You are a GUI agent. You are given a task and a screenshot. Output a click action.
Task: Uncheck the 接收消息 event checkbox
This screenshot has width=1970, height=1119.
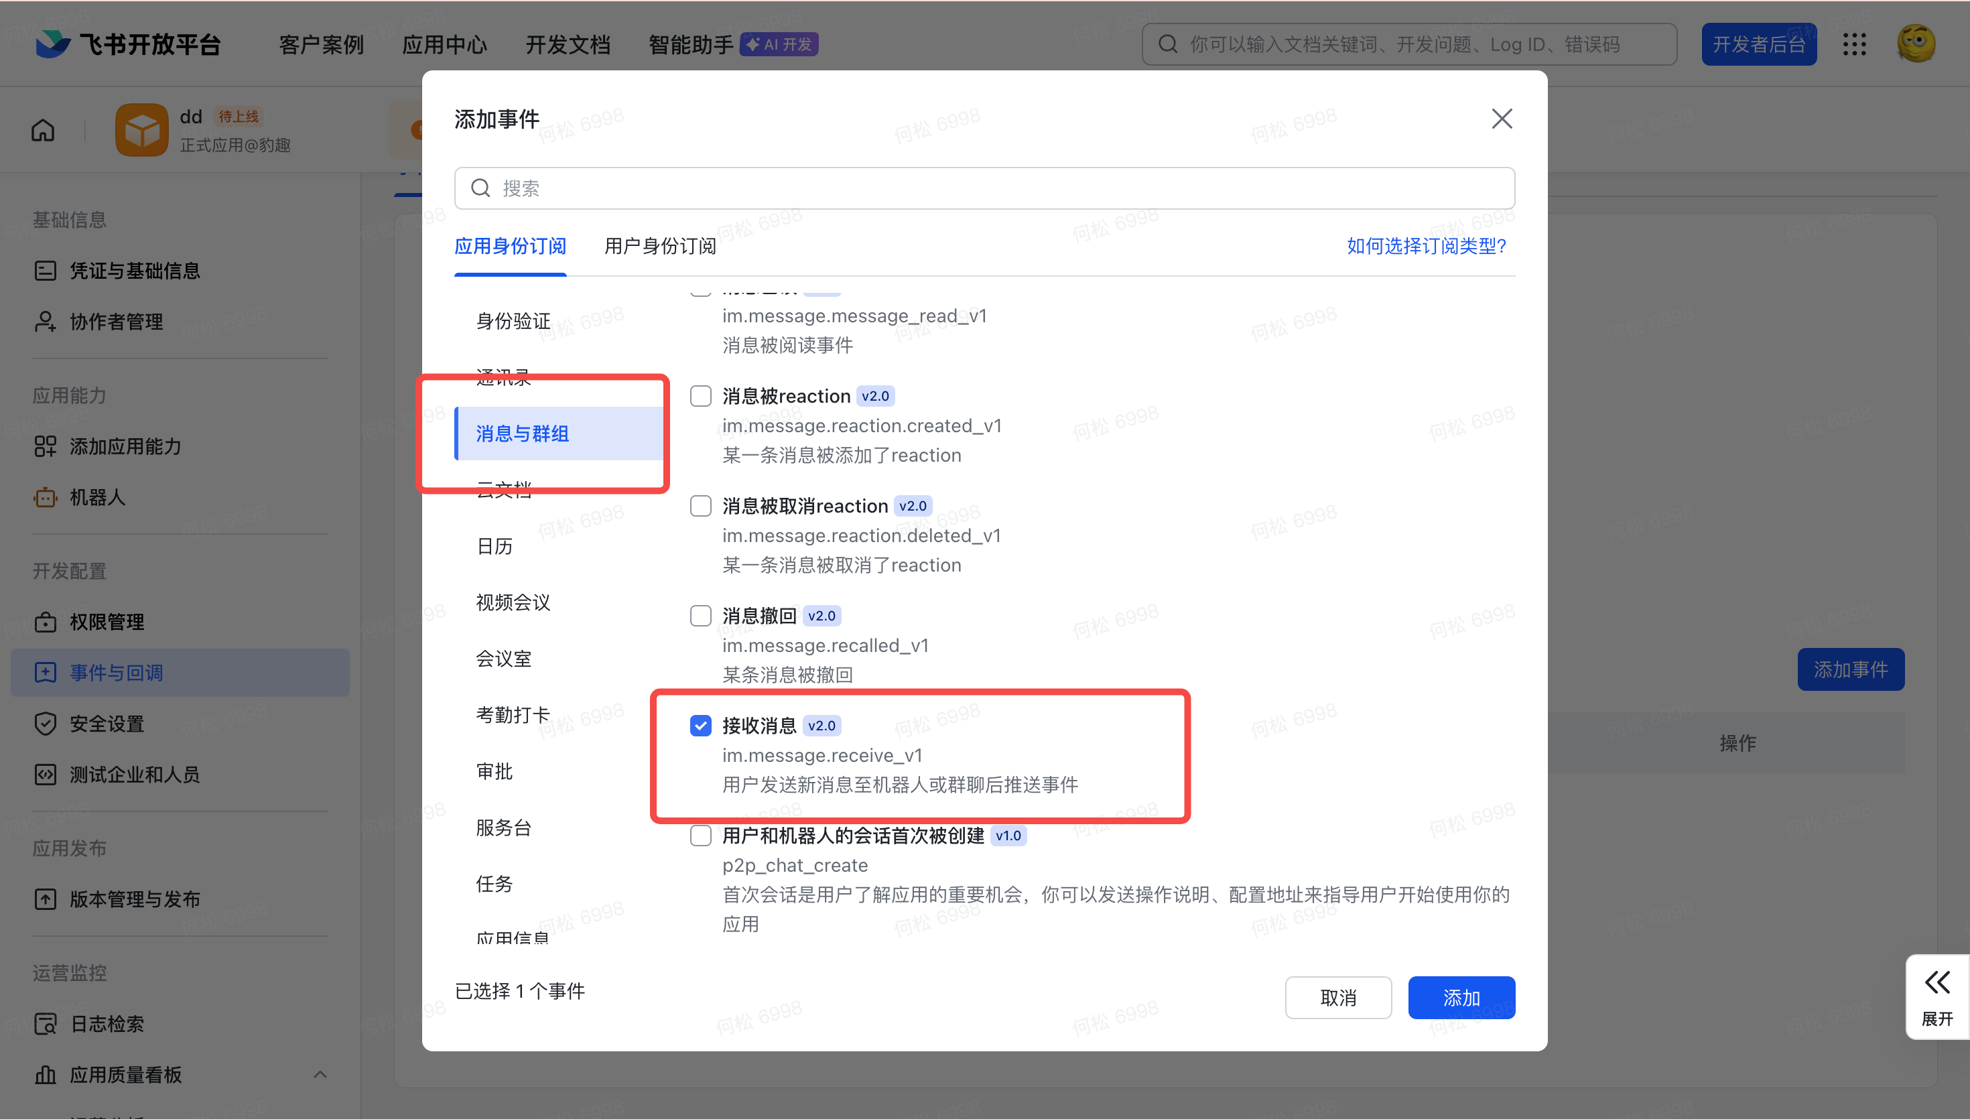(x=700, y=726)
